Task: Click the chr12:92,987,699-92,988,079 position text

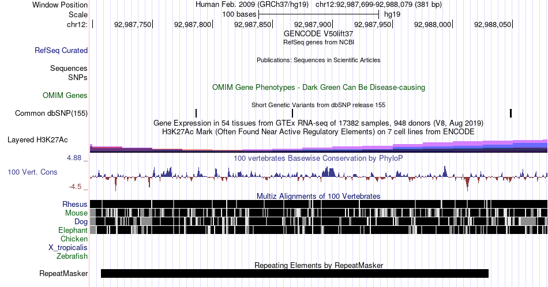Action: coord(378,5)
